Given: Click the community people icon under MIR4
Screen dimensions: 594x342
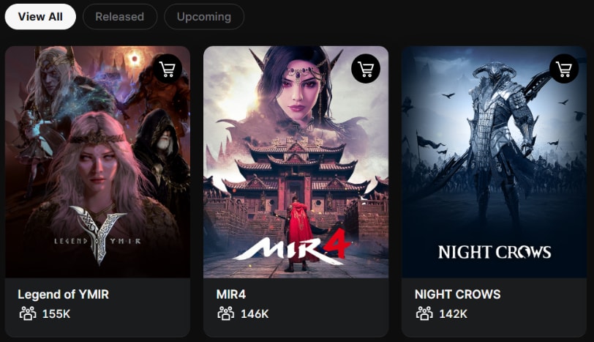Looking at the screenshot, I should coord(226,313).
